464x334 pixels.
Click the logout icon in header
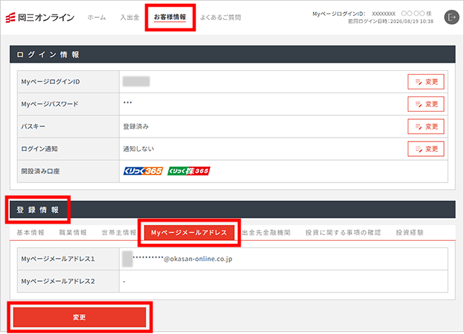(x=451, y=17)
